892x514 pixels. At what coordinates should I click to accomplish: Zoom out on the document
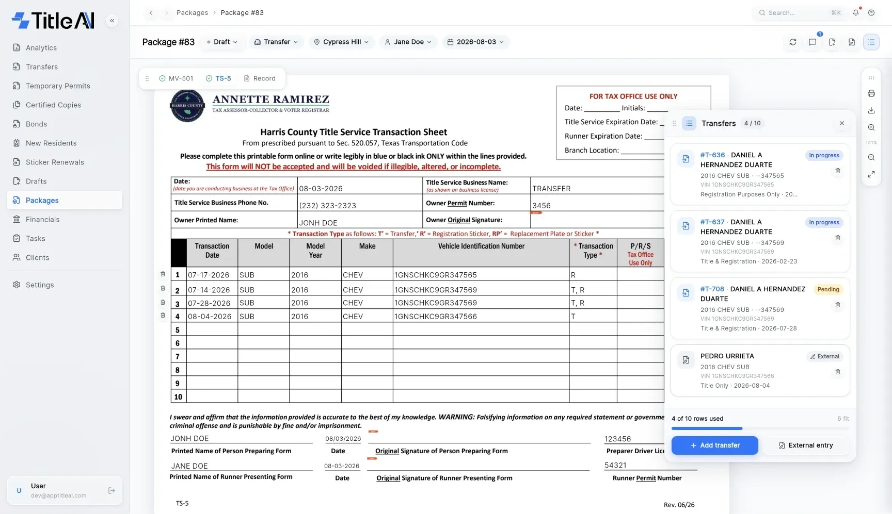pos(871,157)
